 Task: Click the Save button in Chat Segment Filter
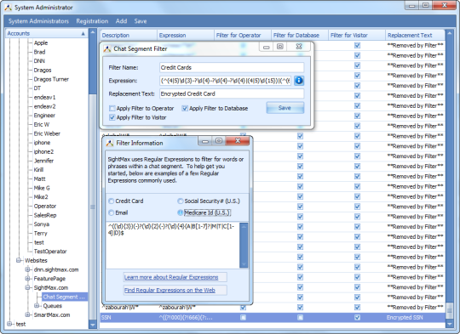click(285, 108)
